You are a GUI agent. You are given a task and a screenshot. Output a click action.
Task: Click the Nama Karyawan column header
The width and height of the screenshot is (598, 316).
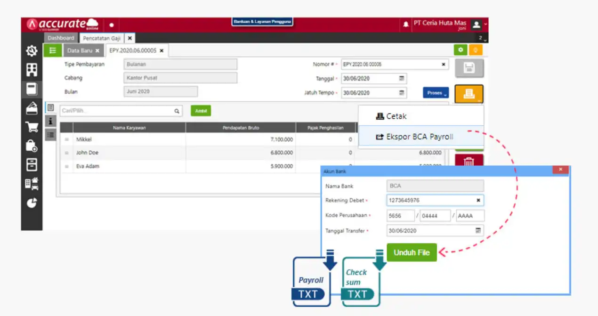[129, 128]
